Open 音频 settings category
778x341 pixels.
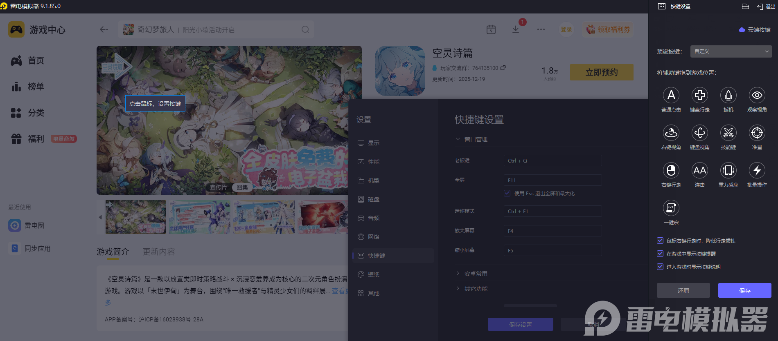click(393, 218)
